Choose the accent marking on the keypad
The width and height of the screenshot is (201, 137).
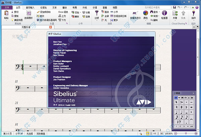(x=182, y=102)
